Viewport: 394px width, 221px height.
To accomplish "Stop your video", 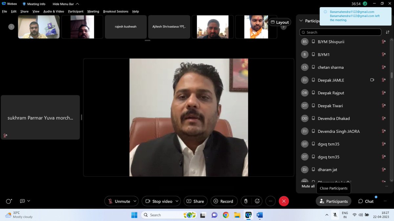I will click(x=159, y=201).
